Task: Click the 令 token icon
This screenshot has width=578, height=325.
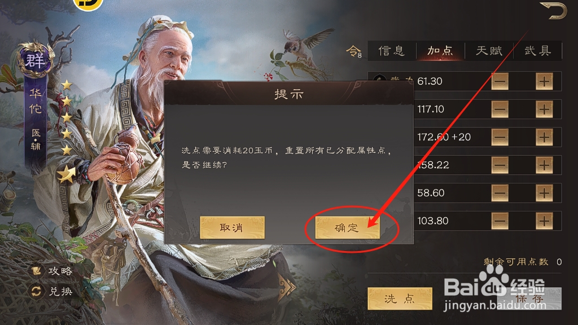Action: (x=353, y=51)
